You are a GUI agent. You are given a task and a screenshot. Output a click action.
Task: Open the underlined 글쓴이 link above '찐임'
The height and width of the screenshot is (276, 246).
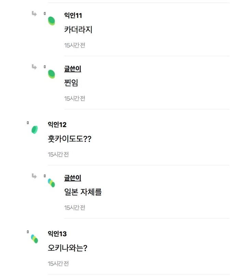pos(73,69)
